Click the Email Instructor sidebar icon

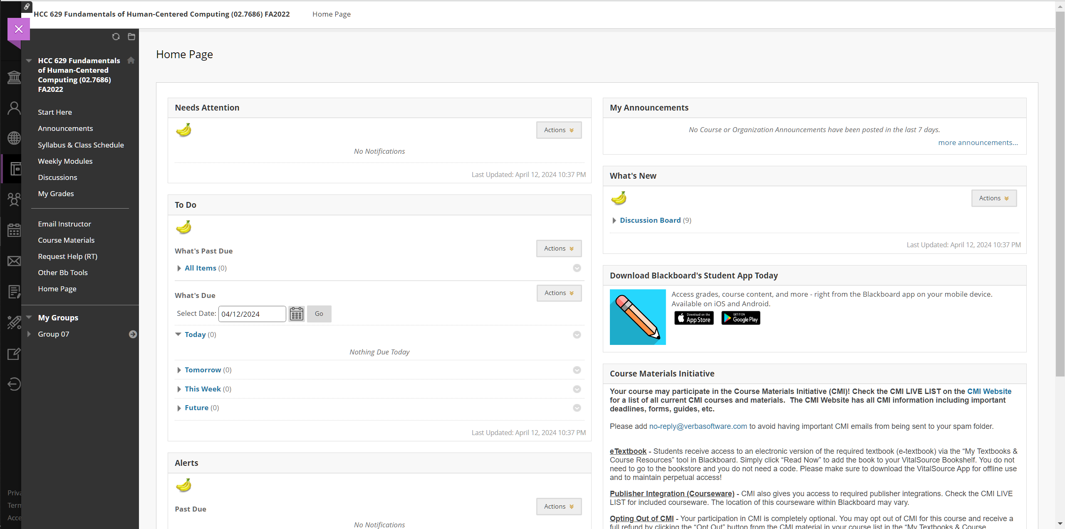[64, 223]
